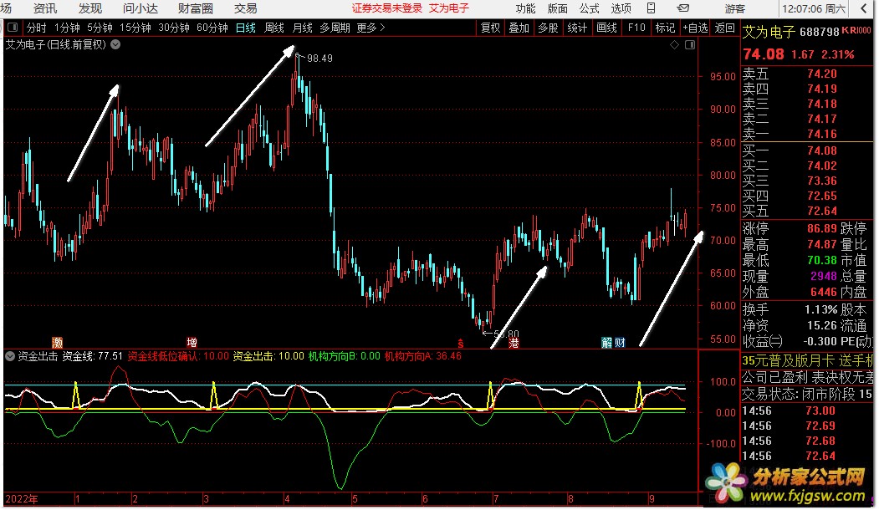Image resolution: width=879 pixels, height=510 pixels.
Task: Switch to 60分钟 period tab
Action: pyautogui.click(x=212, y=28)
